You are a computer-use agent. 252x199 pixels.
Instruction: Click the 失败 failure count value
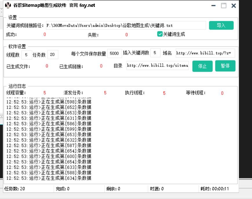pyautogui.click(x=127, y=35)
